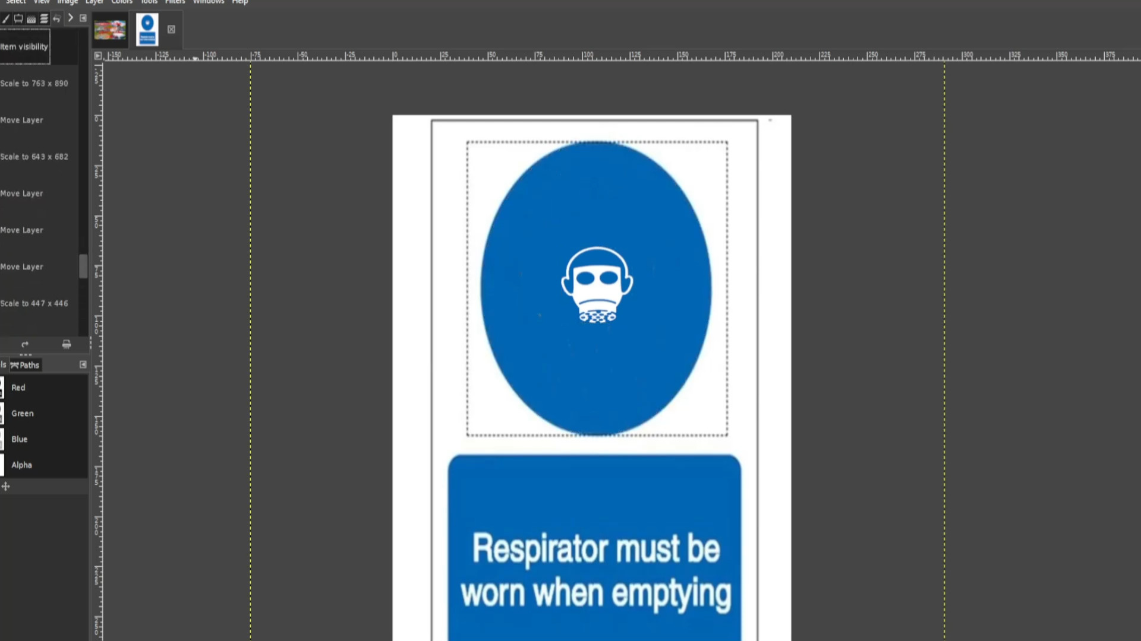Viewport: 1141px width, 641px height.
Task: Select Move Layer step below 'Scale to 763 x 890'
Action: [39, 120]
